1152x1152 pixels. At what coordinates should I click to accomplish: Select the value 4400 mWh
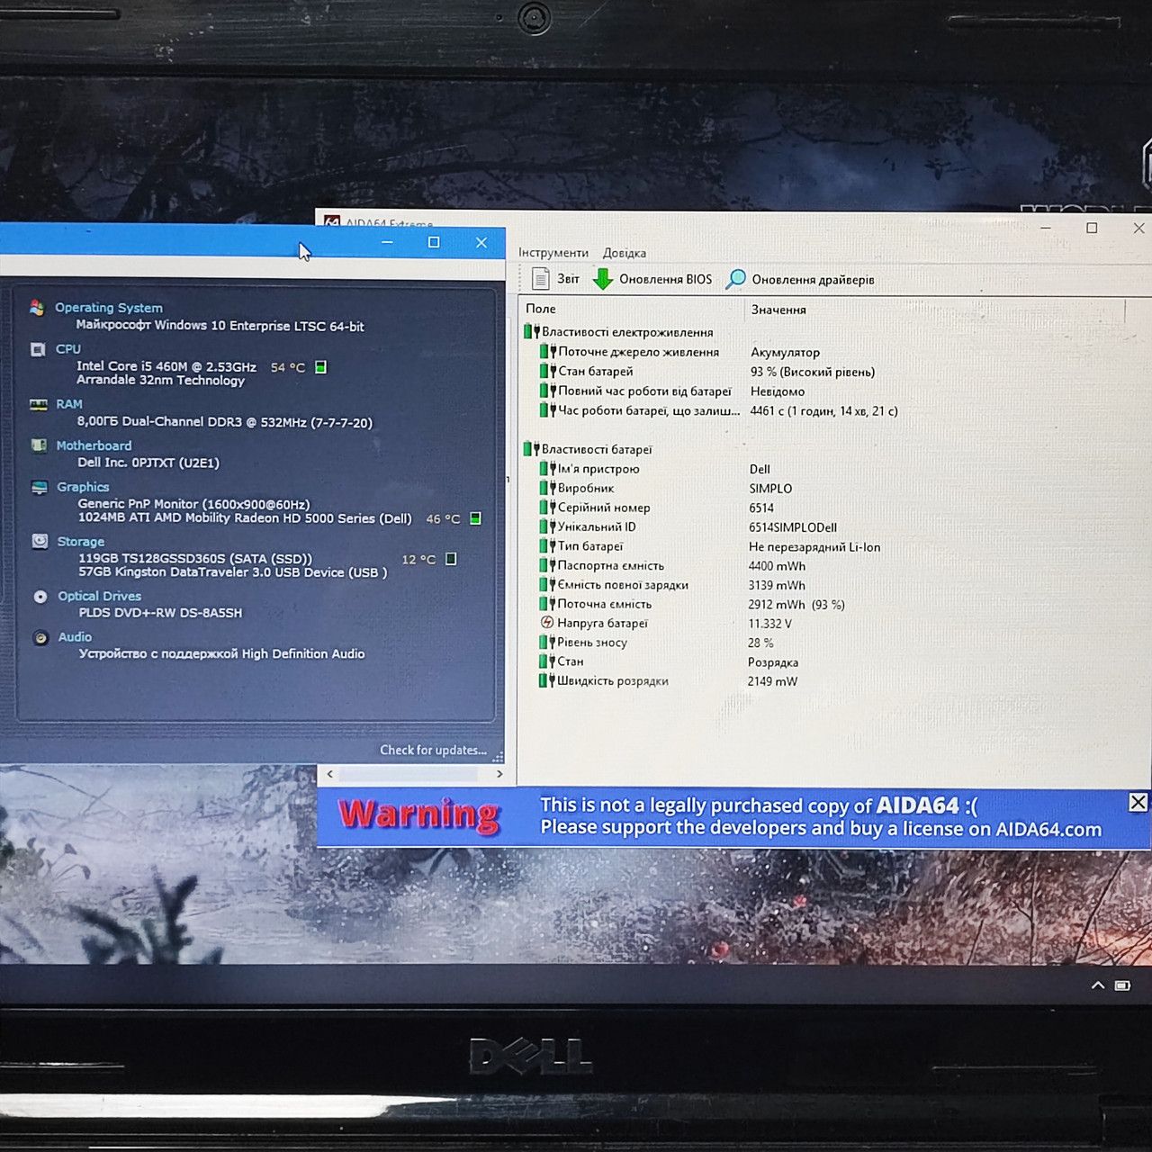point(777,566)
